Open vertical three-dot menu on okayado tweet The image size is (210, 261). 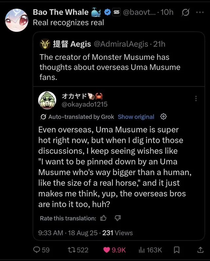196,98
